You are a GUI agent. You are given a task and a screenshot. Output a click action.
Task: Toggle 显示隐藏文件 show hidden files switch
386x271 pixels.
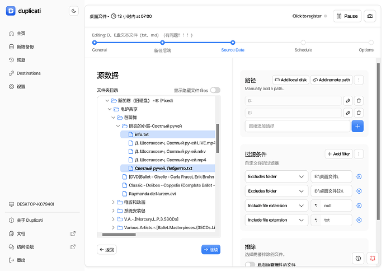[x=215, y=90]
